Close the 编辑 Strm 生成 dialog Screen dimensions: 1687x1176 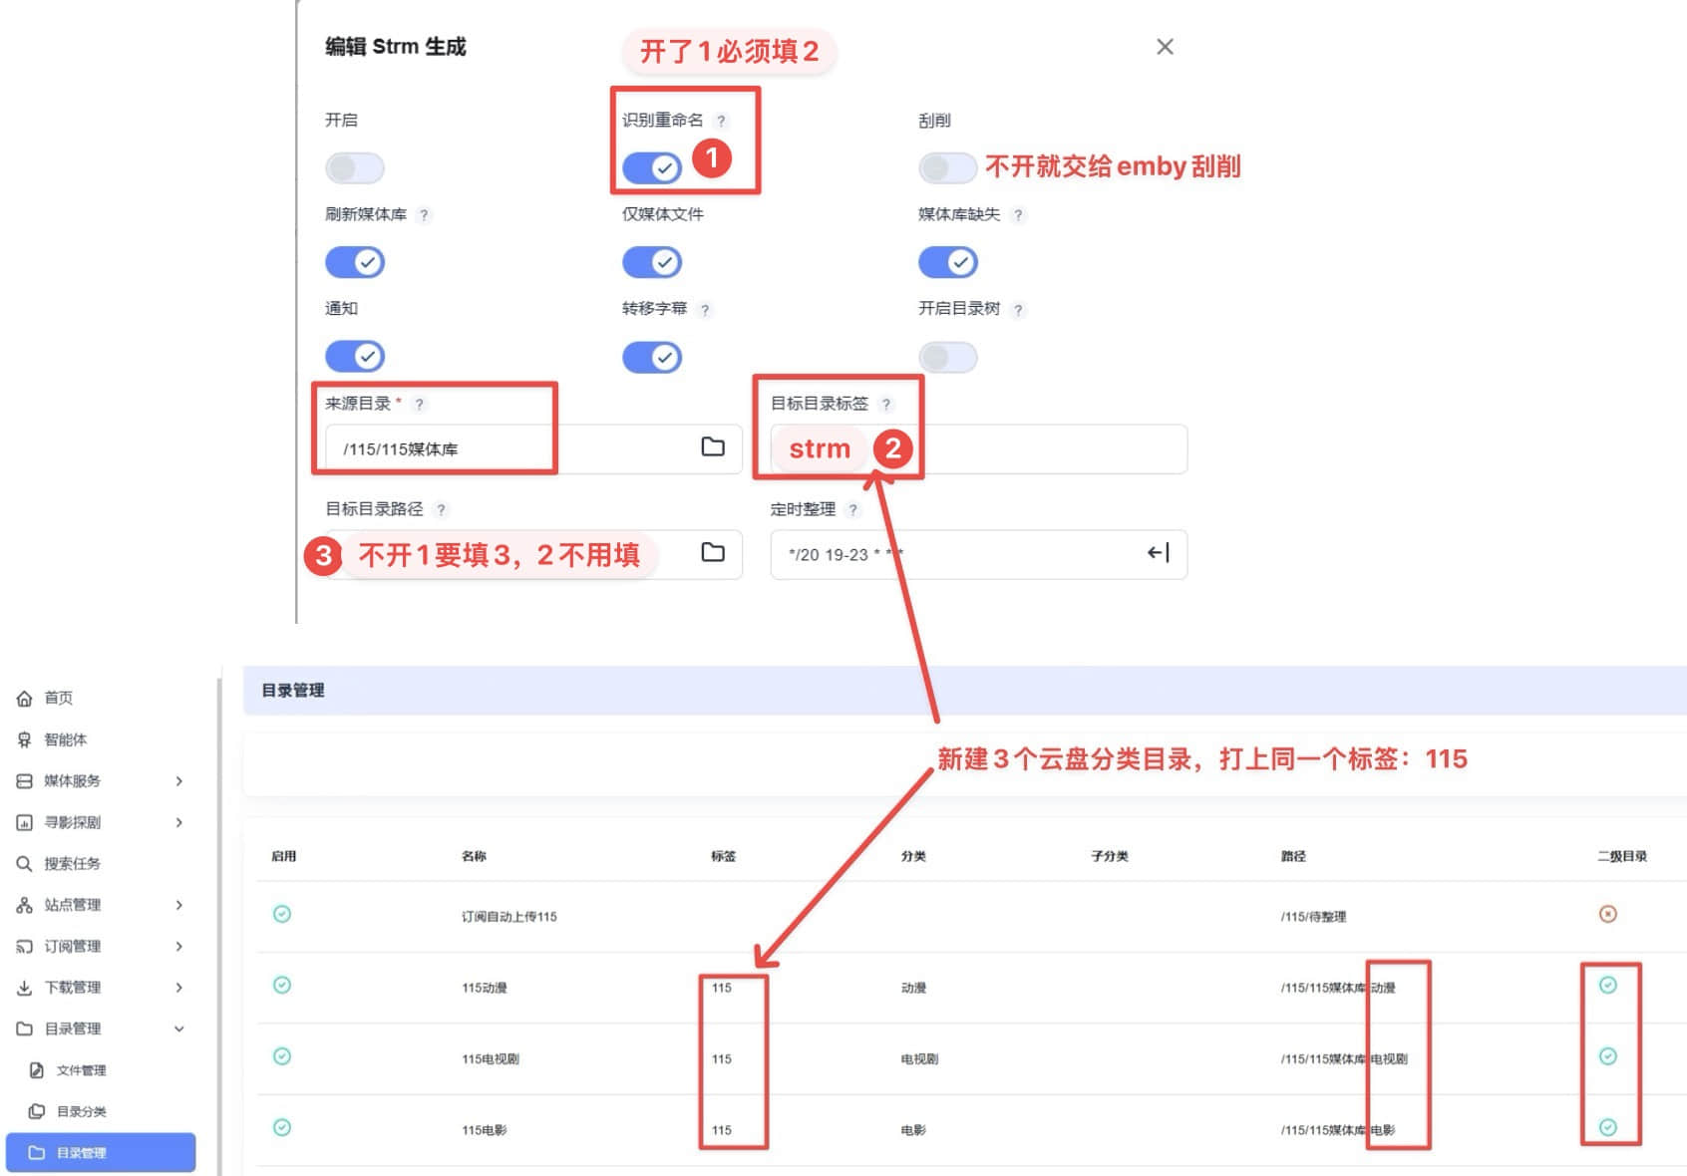pos(1164,47)
